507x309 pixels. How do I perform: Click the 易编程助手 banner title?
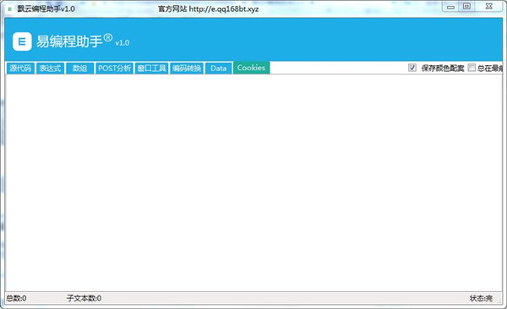tap(69, 41)
